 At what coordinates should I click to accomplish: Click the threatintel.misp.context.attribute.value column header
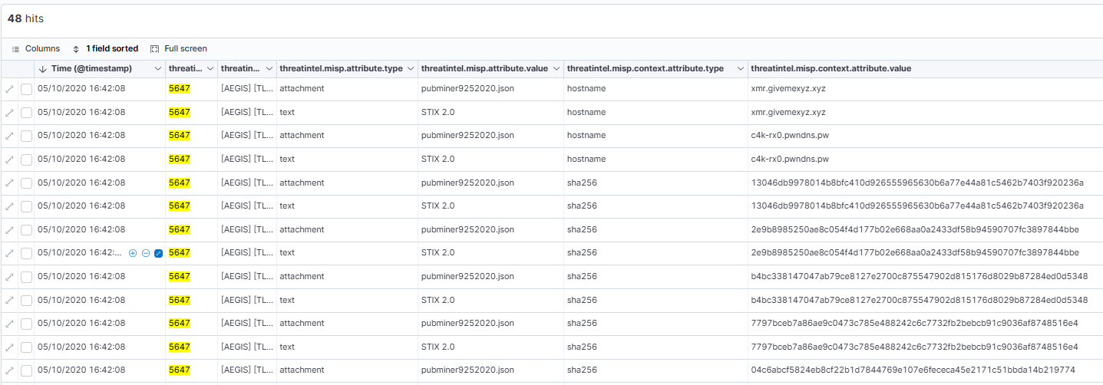(831, 69)
